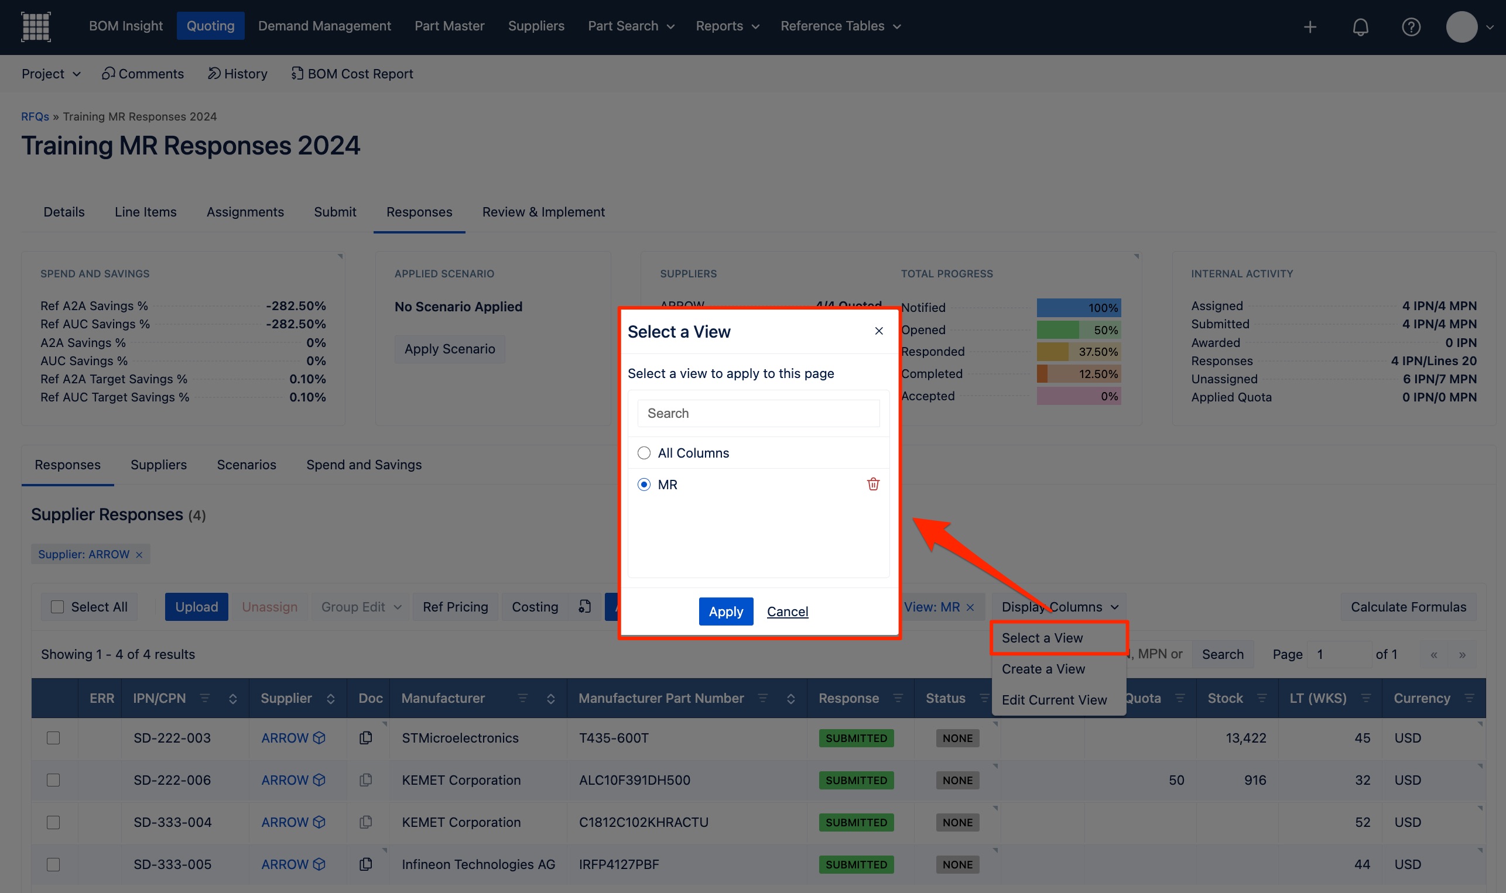Screen dimensions: 1506x893
Task: Expand the Part Search menu
Action: [631, 26]
